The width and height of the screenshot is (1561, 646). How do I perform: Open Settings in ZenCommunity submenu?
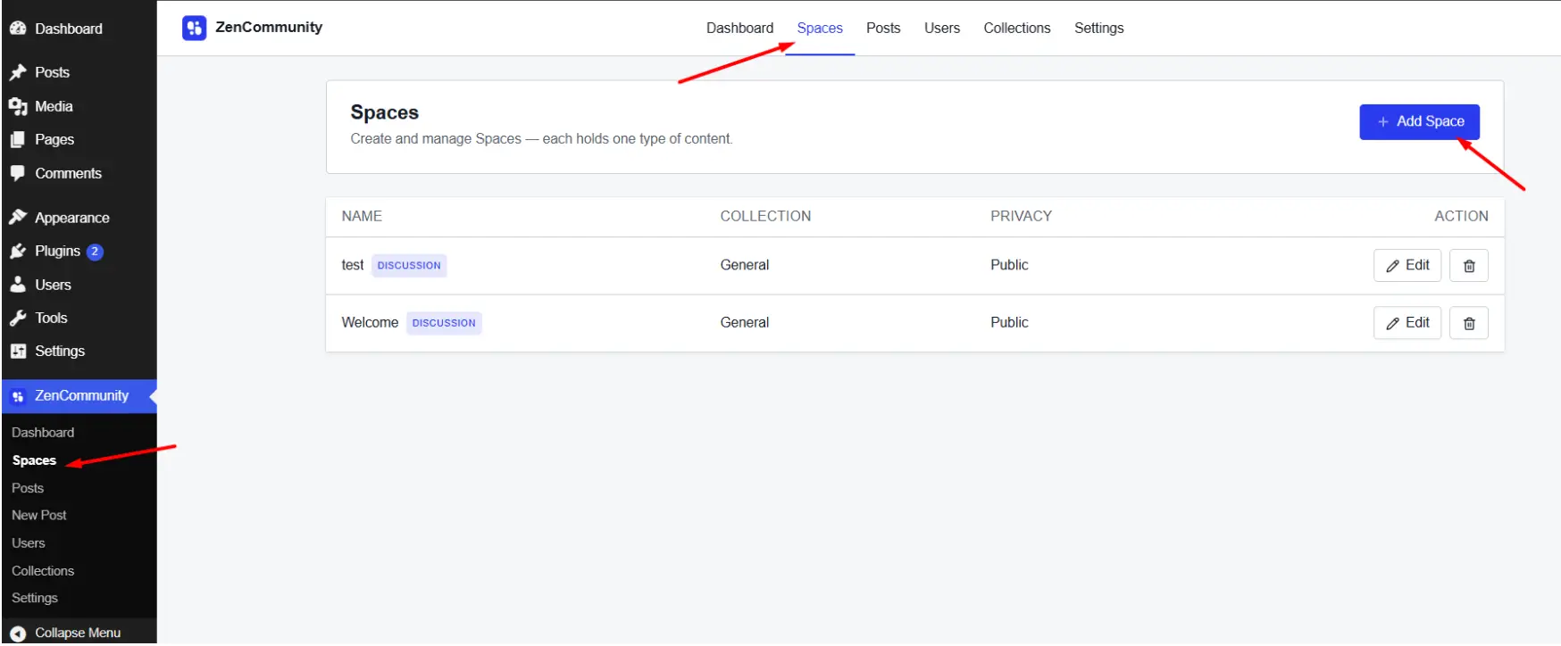click(35, 599)
